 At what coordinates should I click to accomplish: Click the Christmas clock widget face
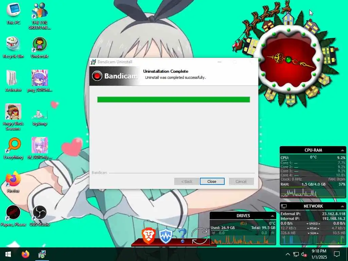(x=288, y=59)
